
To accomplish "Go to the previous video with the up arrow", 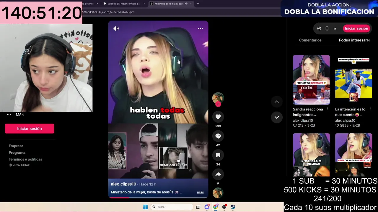I will click(277, 102).
